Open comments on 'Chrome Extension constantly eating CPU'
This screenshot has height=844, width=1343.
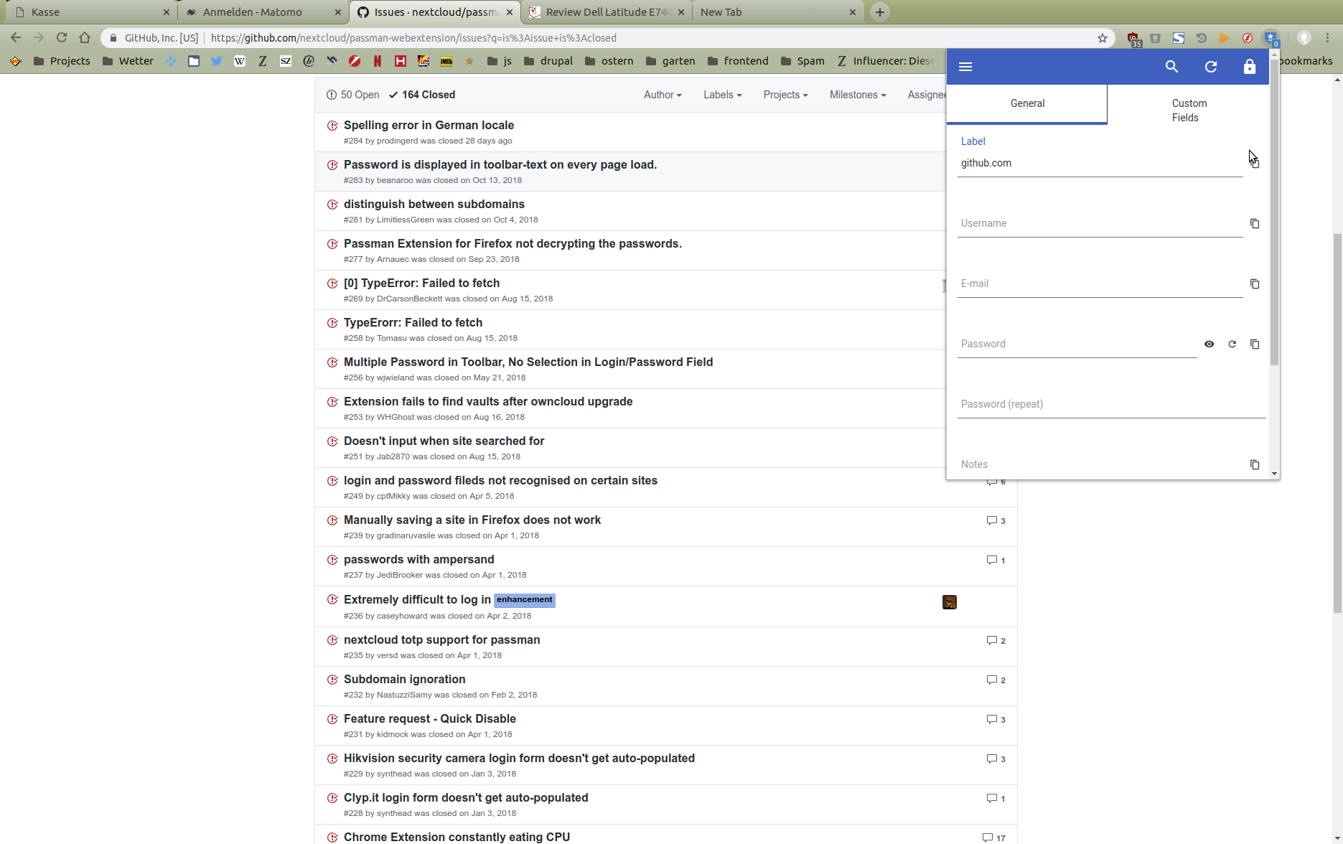994,838
